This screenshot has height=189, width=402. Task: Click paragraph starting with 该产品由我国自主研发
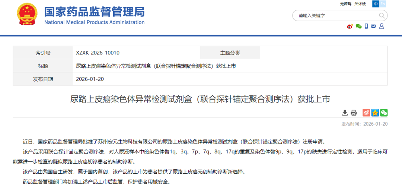coord(134,172)
